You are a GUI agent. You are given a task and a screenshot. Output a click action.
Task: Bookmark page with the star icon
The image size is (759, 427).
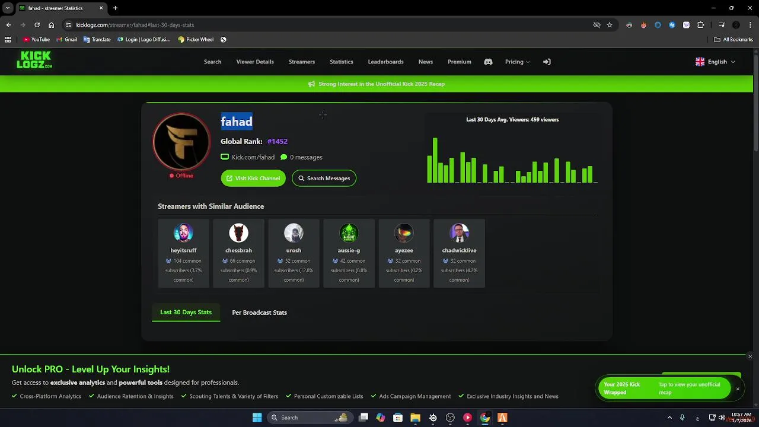click(610, 25)
